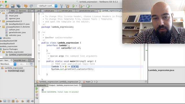Select insan.java in project tree
This screenshot has width=185, height=104.
click(14, 16)
